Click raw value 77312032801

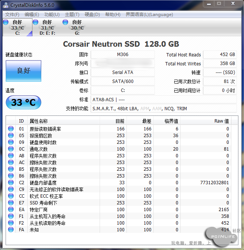pos(215,183)
